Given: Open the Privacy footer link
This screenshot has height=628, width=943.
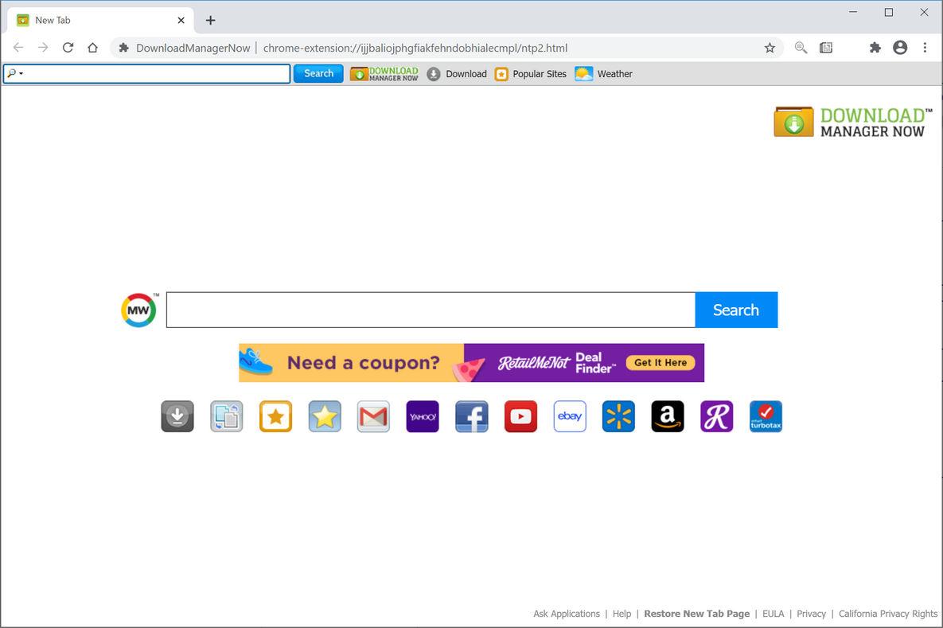Looking at the screenshot, I should click(x=811, y=614).
